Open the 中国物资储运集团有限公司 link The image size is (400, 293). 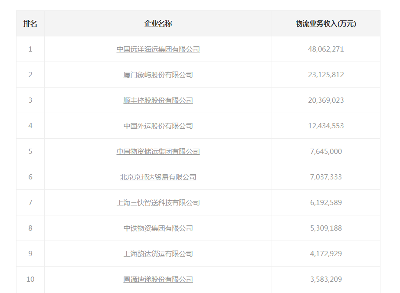pyautogui.click(x=158, y=152)
